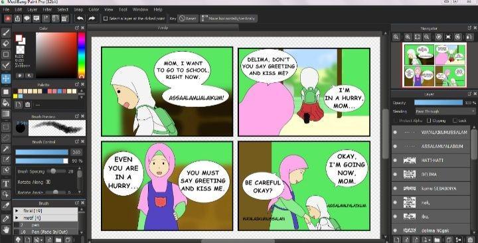Open the Window menu

(140, 9)
